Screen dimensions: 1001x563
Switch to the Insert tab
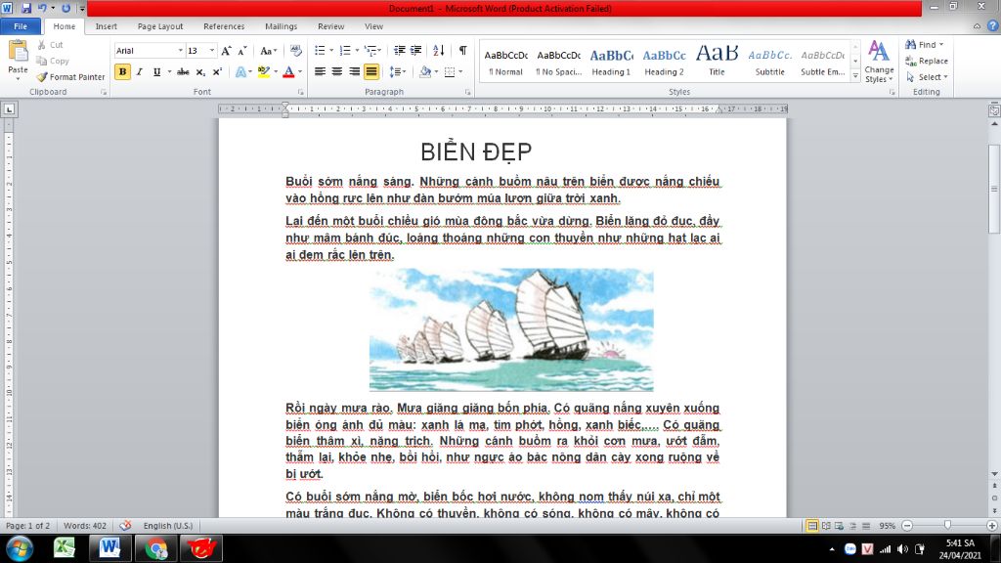(x=106, y=26)
